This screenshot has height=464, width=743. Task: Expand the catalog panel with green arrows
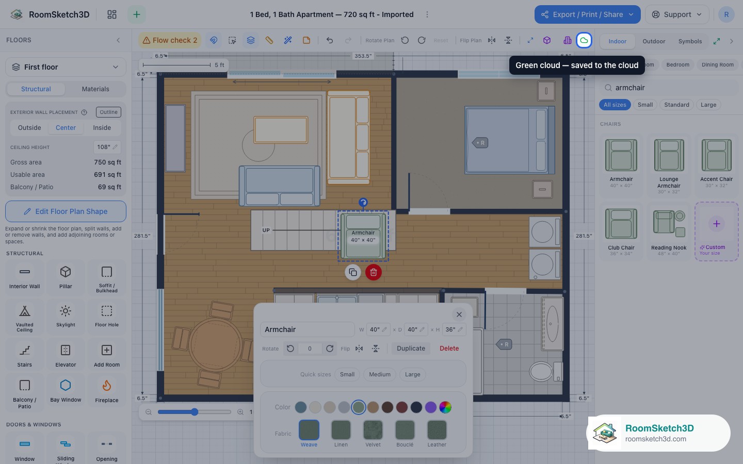pyautogui.click(x=717, y=41)
